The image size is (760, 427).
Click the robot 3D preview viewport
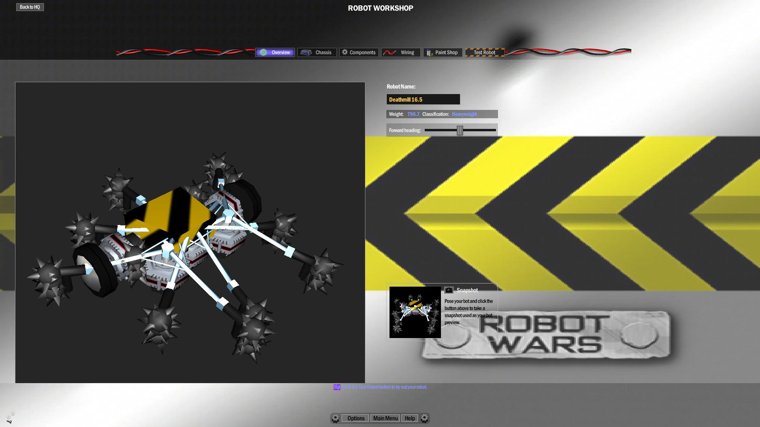click(190, 232)
